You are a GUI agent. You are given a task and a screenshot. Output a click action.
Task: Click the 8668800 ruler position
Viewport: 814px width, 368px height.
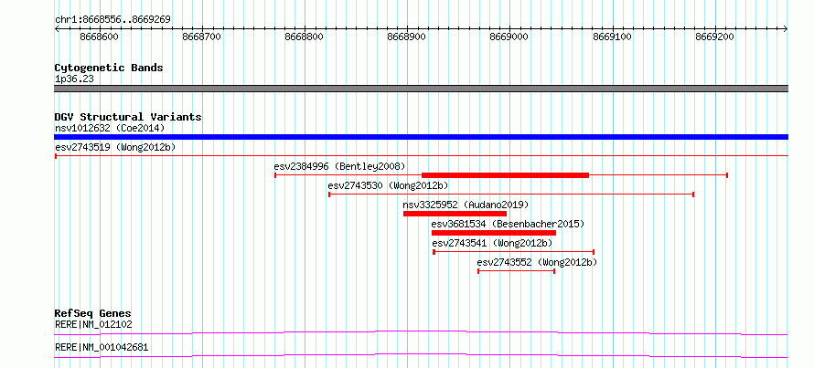click(x=305, y=37)
